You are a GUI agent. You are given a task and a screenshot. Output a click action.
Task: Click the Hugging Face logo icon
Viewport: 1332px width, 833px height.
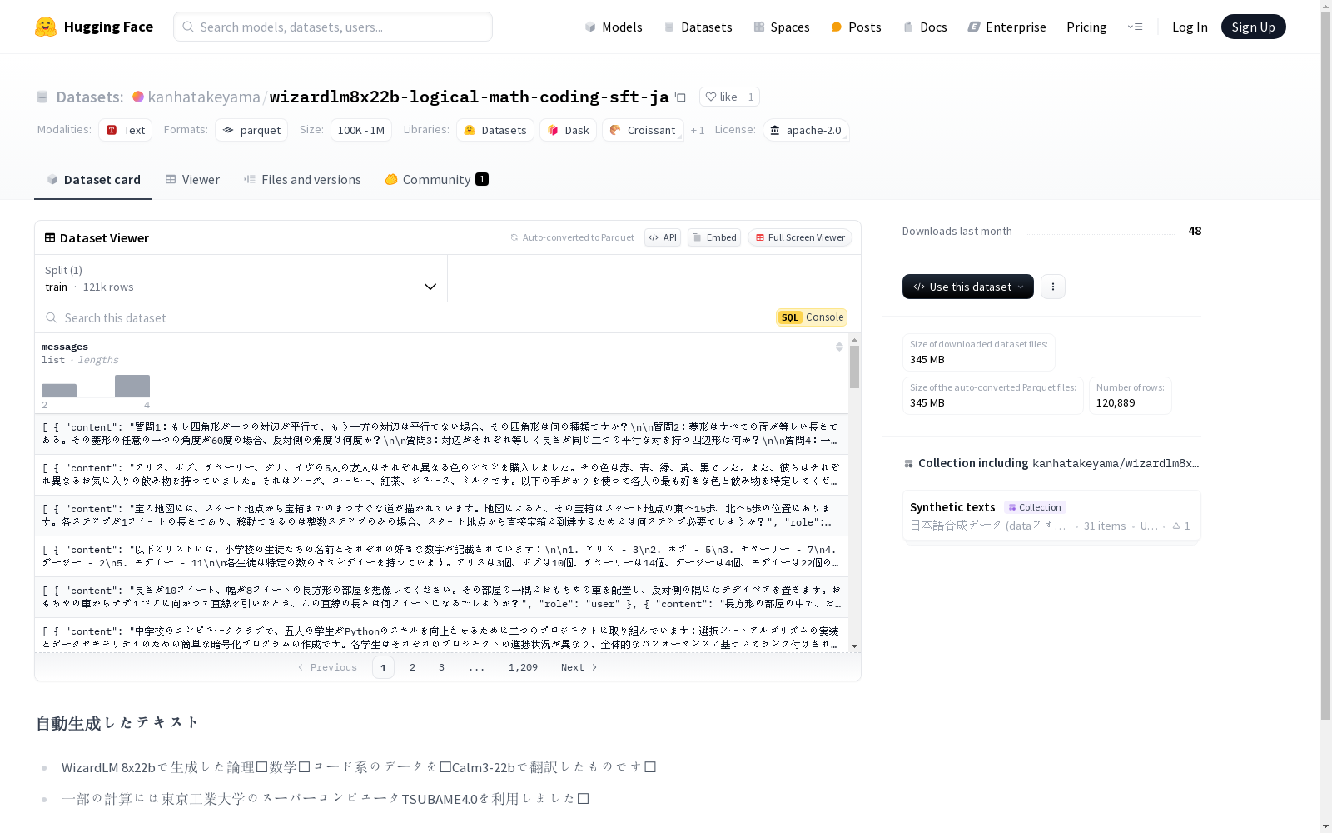point(46,27)
